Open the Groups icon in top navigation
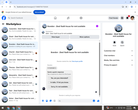The image size is (138, 110). 81,18
